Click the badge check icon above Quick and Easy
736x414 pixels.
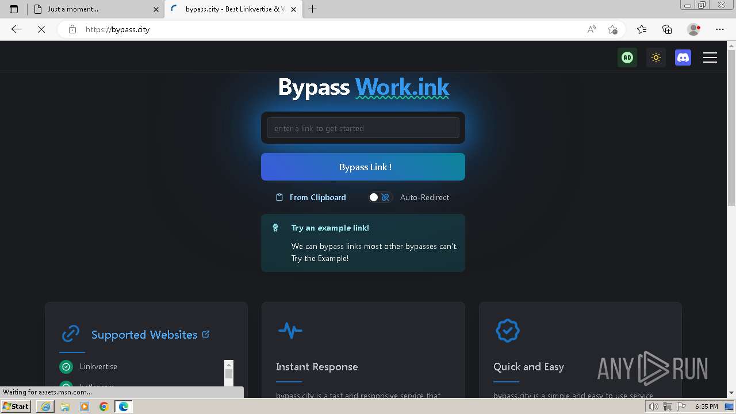507,331
